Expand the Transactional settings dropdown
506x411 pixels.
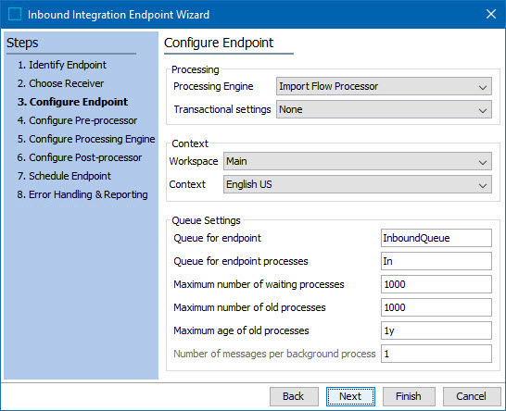384,109
